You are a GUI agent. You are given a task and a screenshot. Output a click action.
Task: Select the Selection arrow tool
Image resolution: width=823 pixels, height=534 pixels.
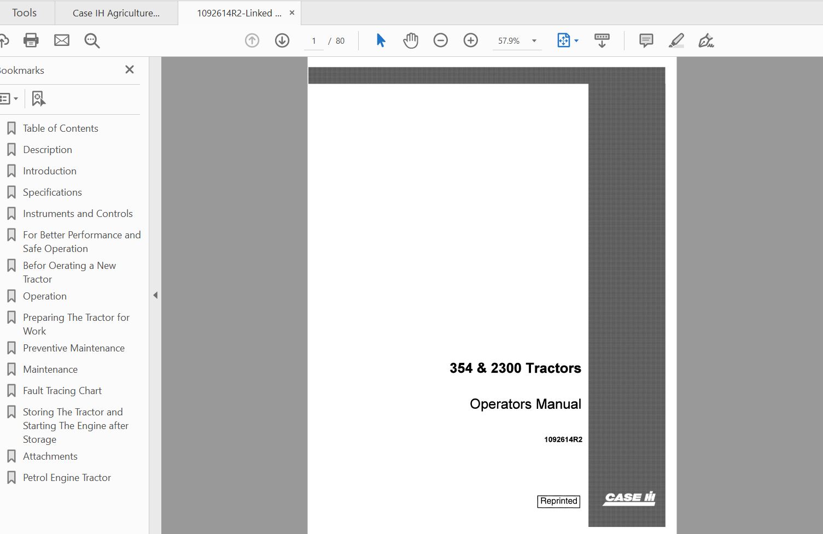coord(380,40)
